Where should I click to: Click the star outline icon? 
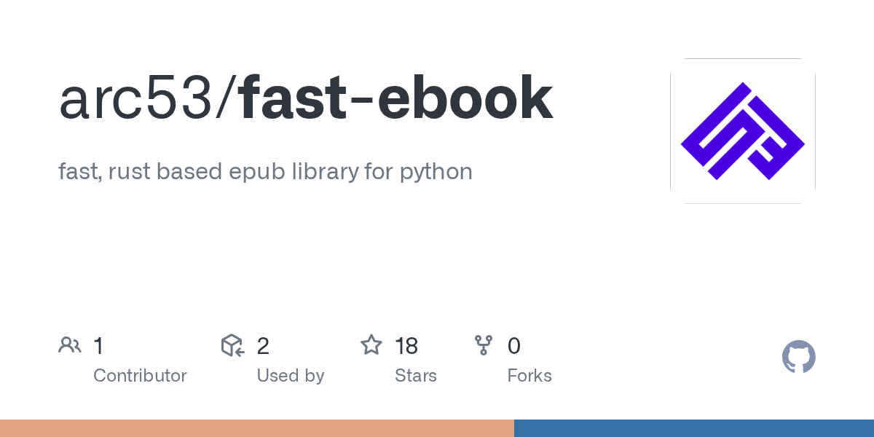pyautogui.click(x=371, y=345)
